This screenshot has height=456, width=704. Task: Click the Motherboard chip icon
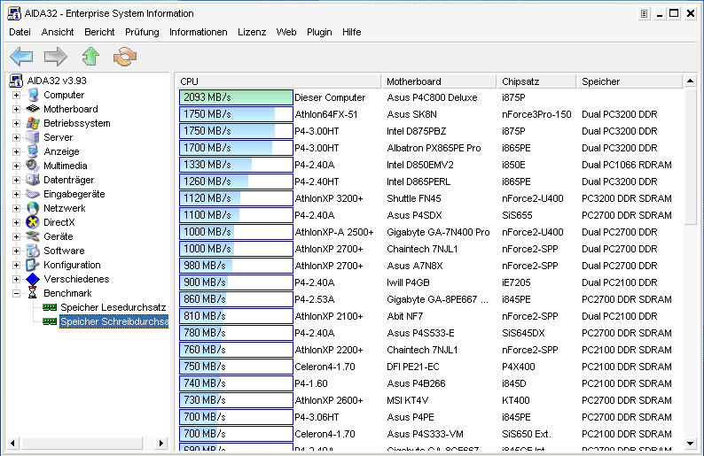33,109
